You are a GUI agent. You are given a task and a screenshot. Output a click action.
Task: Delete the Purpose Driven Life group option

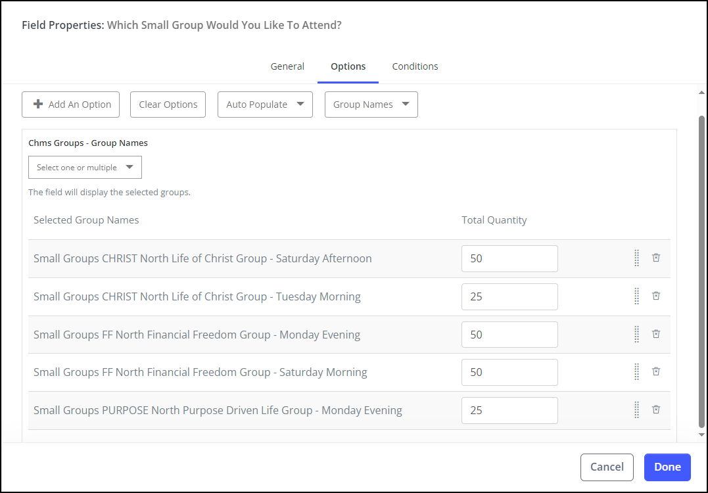[655, 409]
